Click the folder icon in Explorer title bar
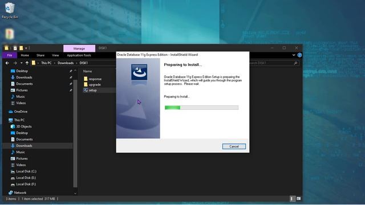 (x=6, y=48)
